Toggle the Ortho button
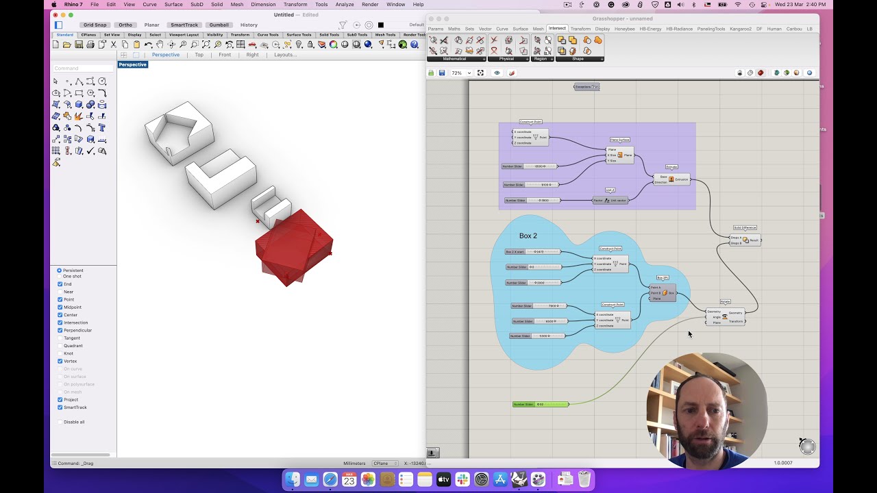This screenshot has height=493, width=877. click(x=125, y=25)
